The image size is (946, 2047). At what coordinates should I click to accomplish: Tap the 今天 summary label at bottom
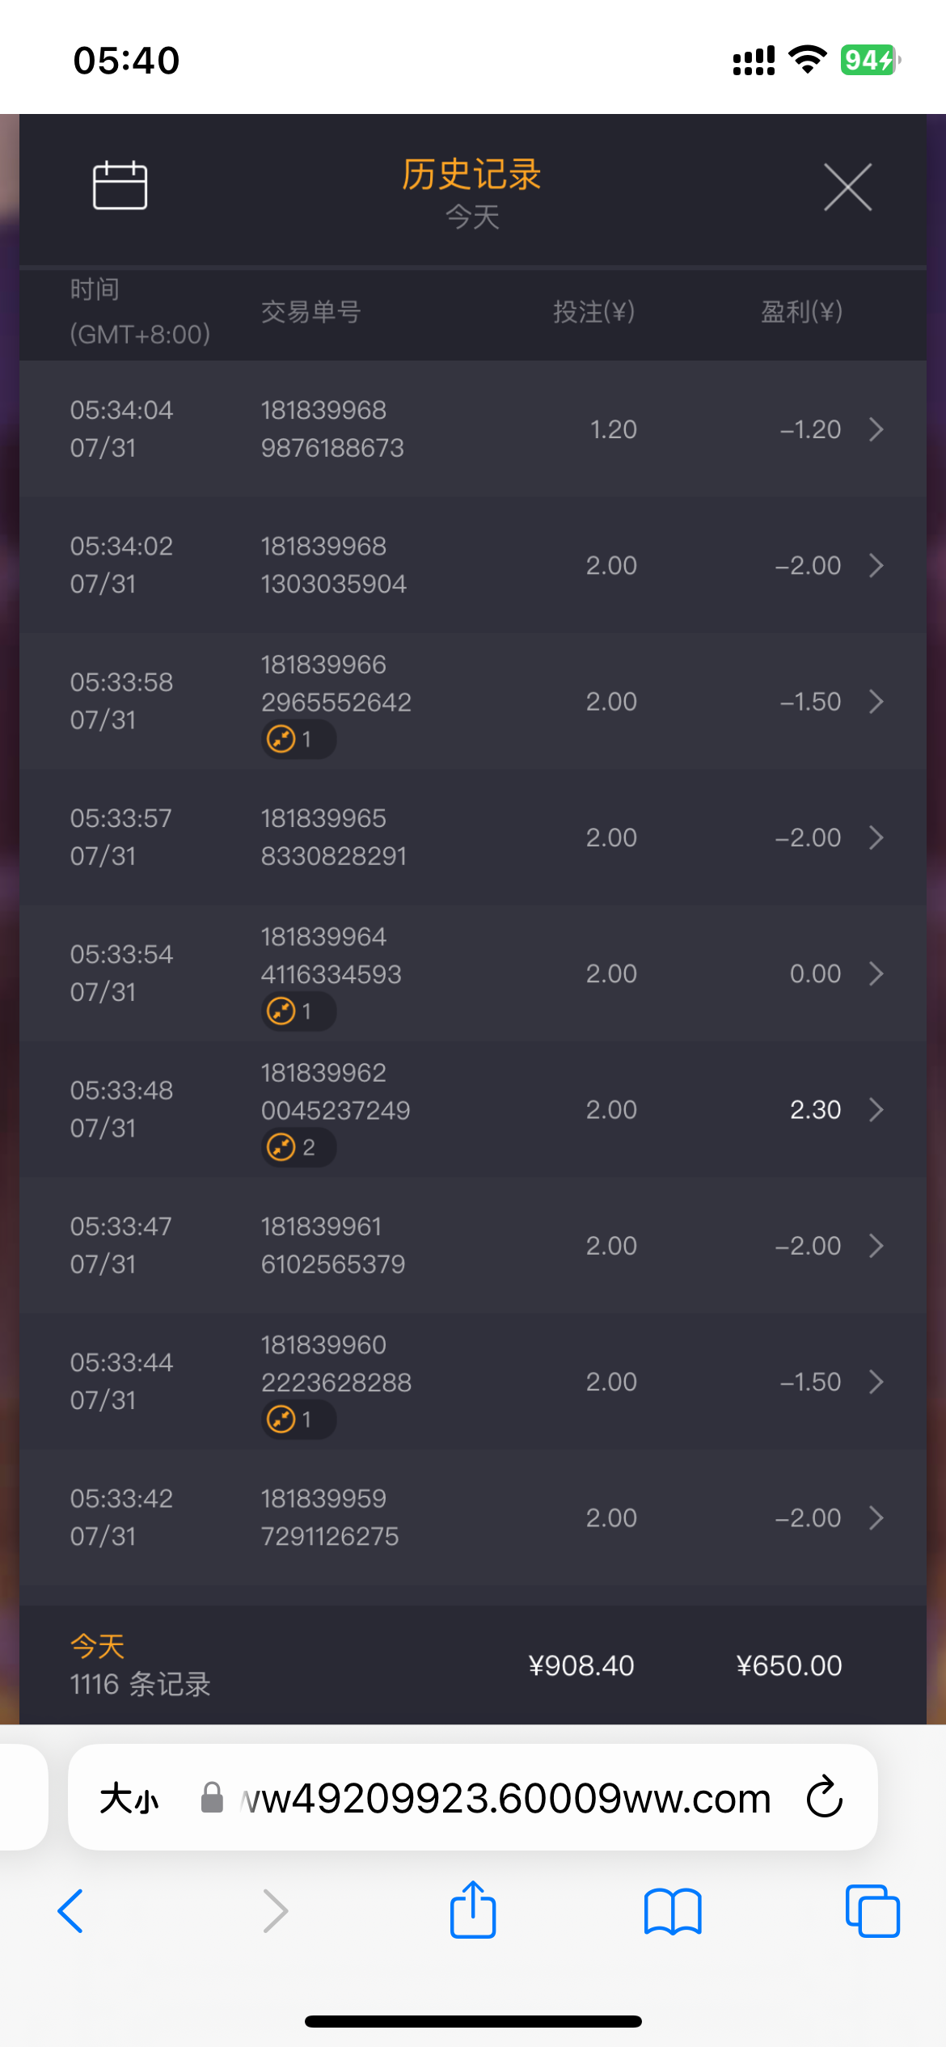pos(97,1646)
